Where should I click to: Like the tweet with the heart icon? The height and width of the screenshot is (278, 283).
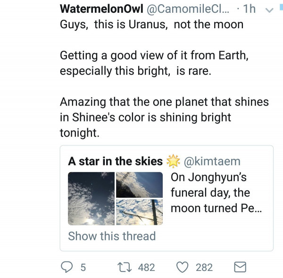[182, 267]
